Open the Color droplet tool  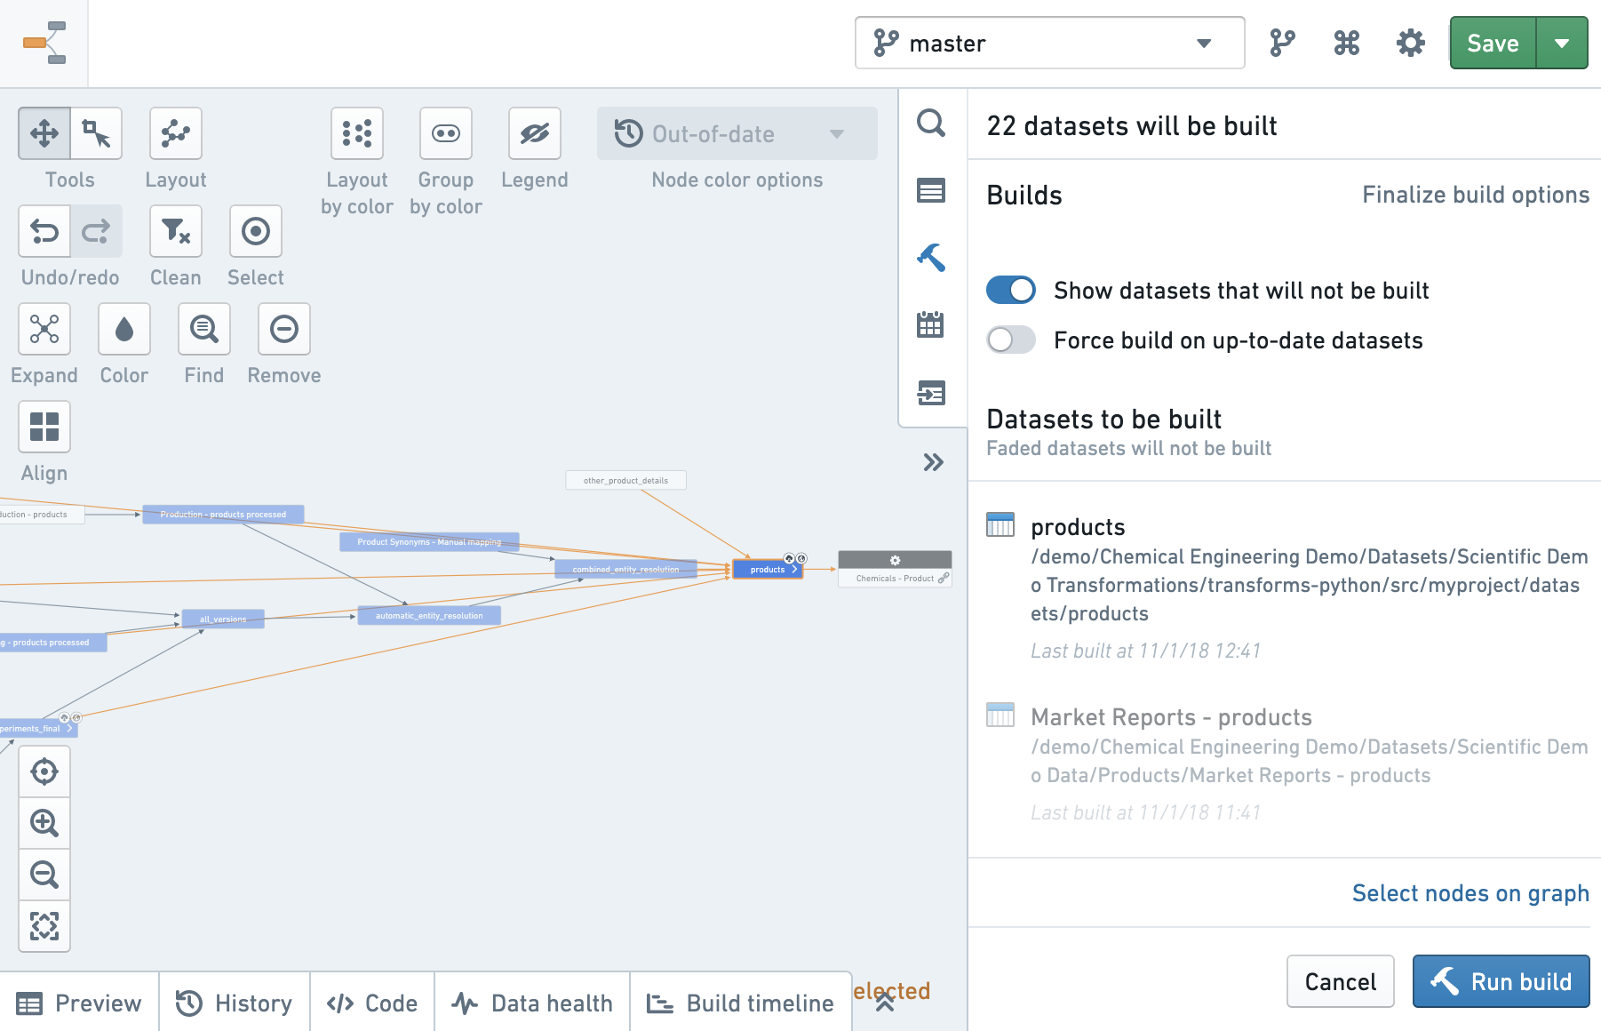(x=124, y=329)
